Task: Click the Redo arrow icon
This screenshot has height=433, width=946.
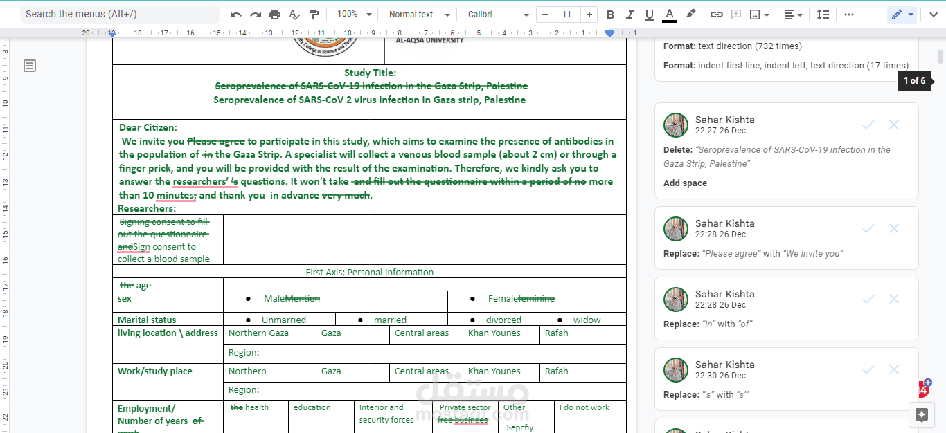Action: [256, 15]
